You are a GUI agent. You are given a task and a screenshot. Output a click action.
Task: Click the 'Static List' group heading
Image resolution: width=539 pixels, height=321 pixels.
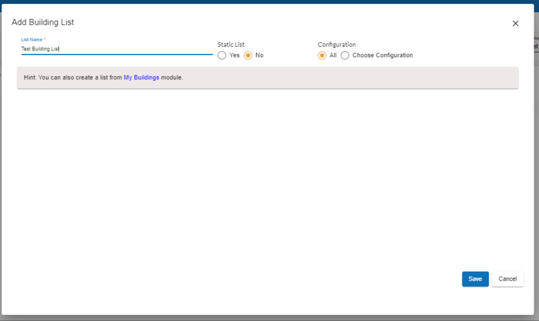pos(230,44)
